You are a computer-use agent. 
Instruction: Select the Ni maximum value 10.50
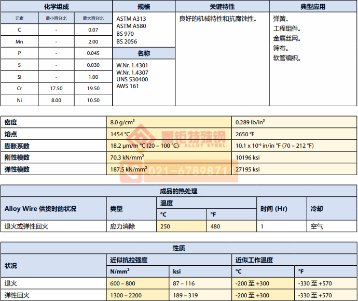coord(93,101)
